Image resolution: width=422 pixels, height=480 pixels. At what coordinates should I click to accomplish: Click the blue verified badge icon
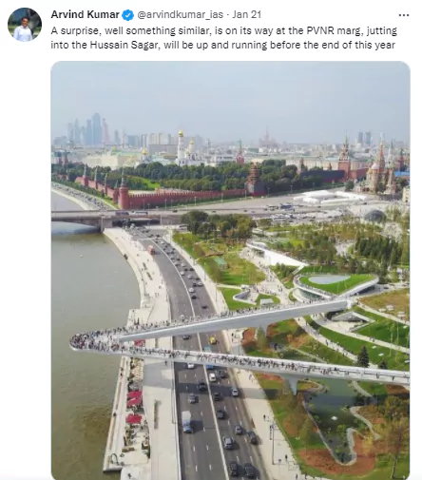click(x=128, y=15)
